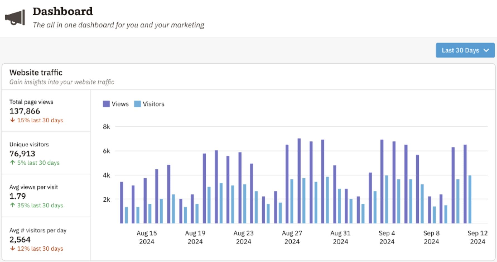Click the green up arrow beside 5%
Screen dimensions: 497x262
13,163
